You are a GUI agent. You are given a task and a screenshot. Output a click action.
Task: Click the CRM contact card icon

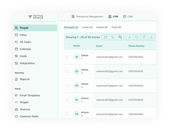coord(110,17)
